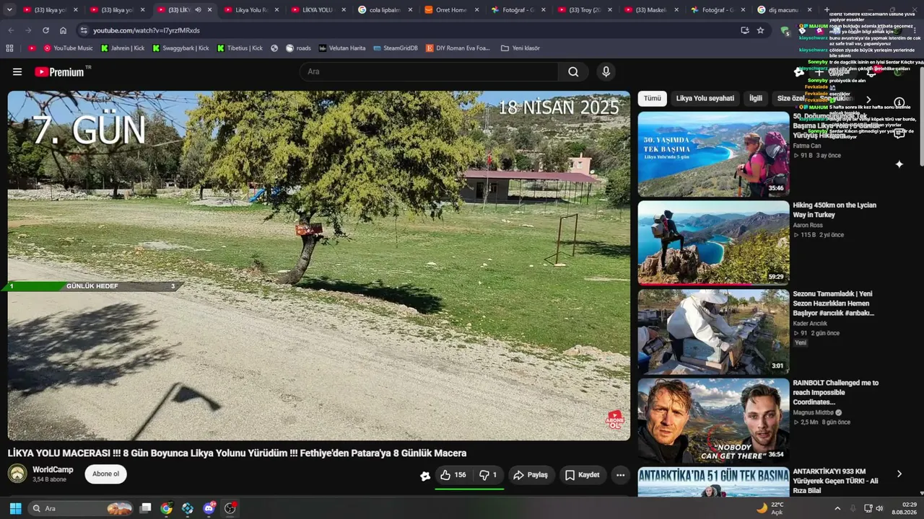Open the roads bookmark
Image resolution: width=924 pixels, height=519 pixels.
point(298,48)
